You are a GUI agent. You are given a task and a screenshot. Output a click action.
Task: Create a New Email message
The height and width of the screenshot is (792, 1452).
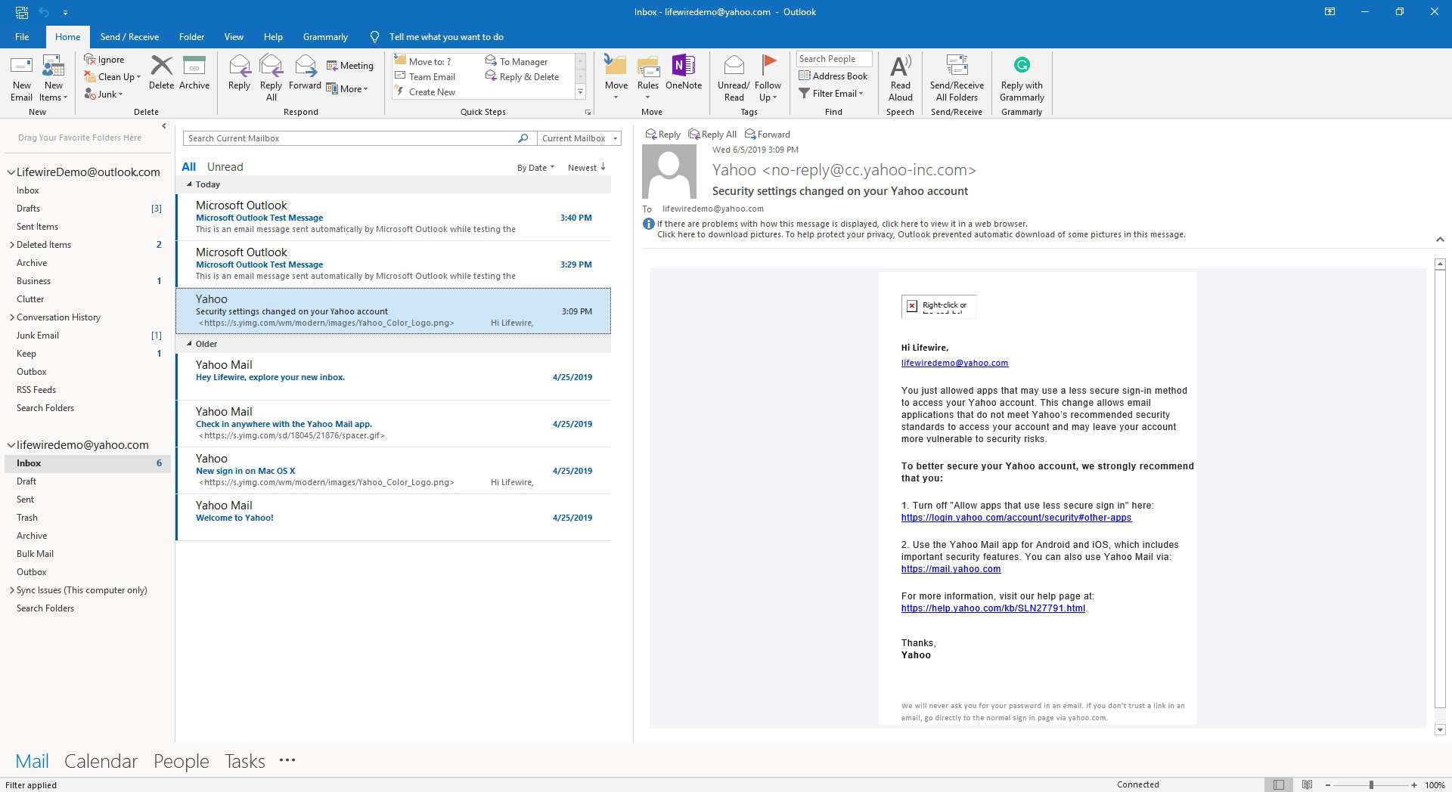coord(21,78)
